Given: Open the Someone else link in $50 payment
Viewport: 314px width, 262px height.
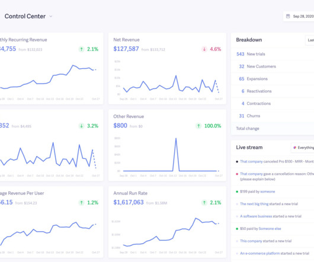Looking at the screenshot, I should point(270,229).
